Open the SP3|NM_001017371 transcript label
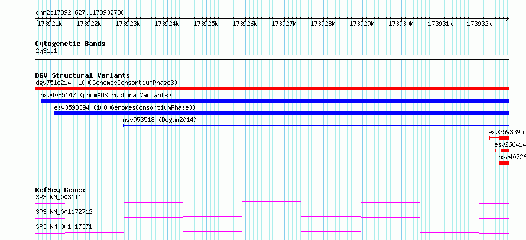This screenshot has width=526, height=240. [x=64, y=227]
